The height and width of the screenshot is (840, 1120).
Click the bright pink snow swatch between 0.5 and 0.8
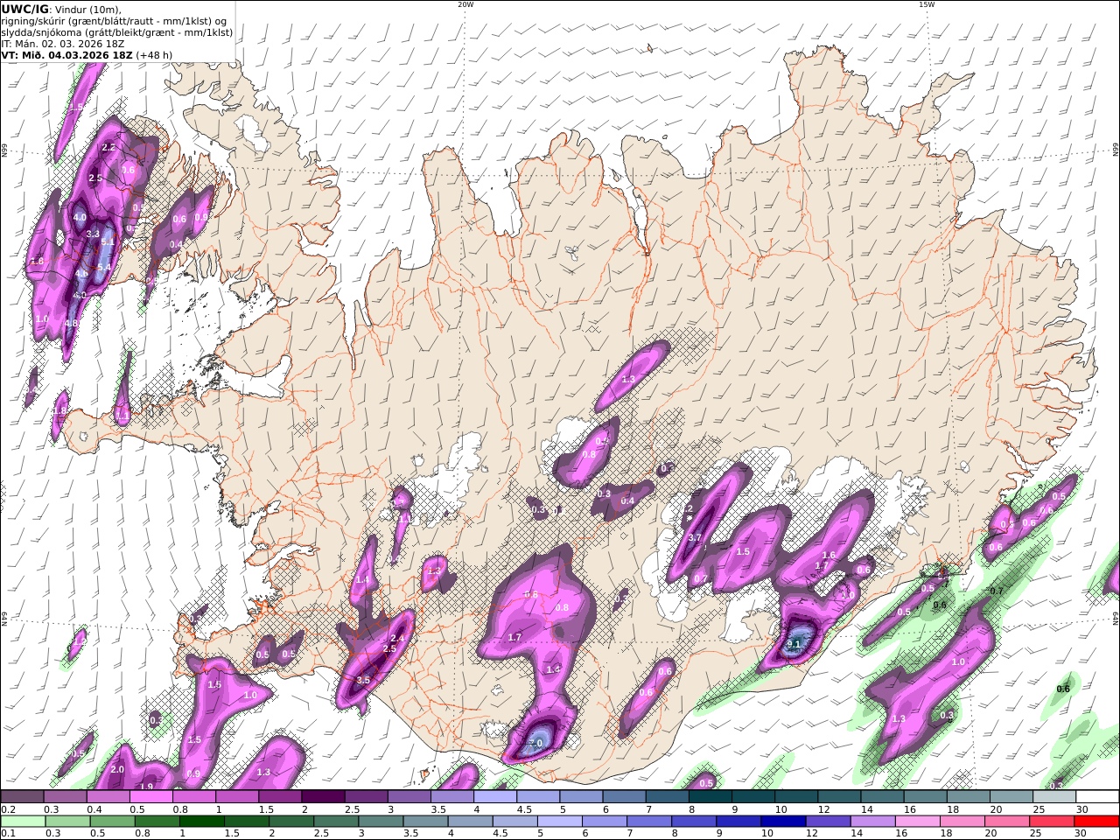point(150,796)
